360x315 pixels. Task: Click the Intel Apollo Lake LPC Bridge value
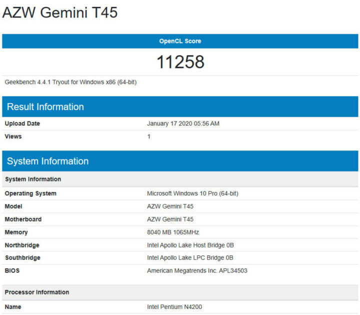pos(190,258)
